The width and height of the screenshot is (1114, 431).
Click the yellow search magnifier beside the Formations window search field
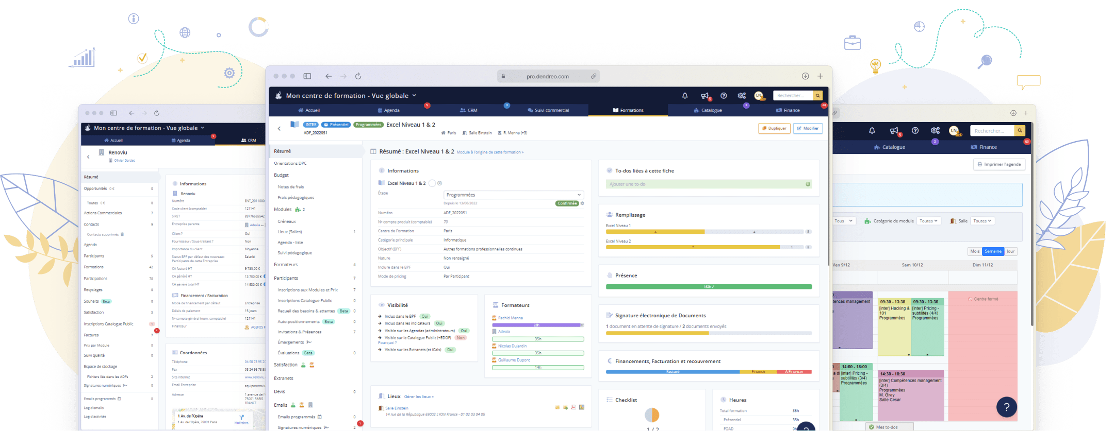pyautogui.click(x=817, y=96)
